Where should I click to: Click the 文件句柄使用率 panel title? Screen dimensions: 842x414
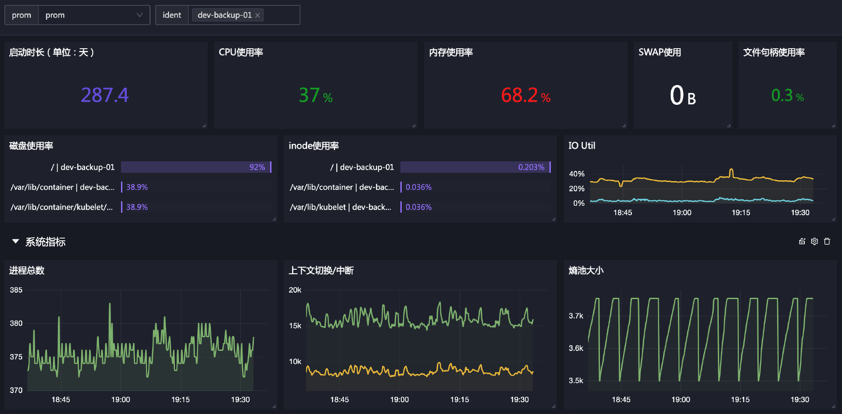(x=774, y=52)
